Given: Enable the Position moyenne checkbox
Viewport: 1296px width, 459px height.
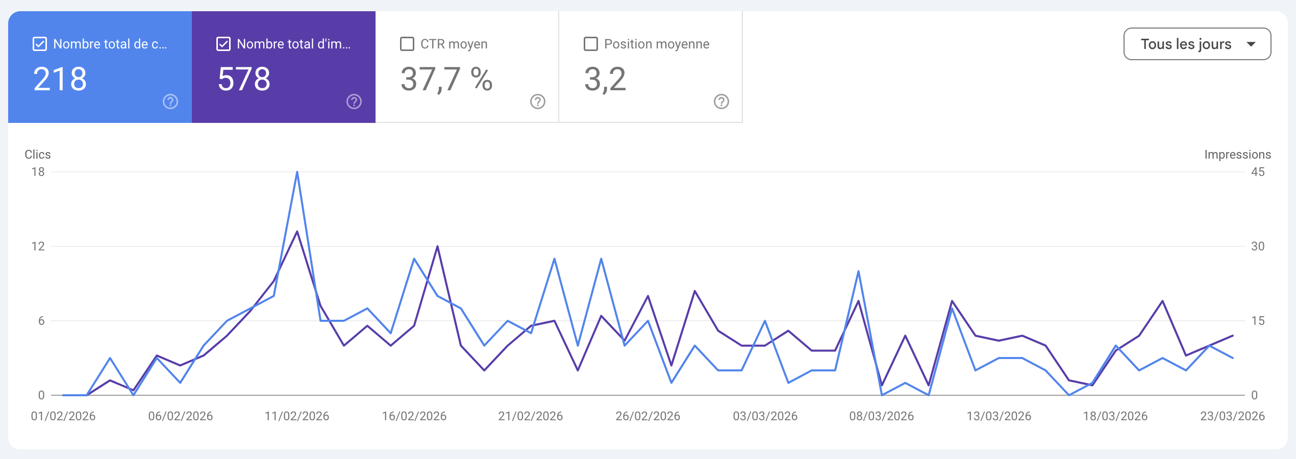Looking at the screenshot, I should point(590,44).
